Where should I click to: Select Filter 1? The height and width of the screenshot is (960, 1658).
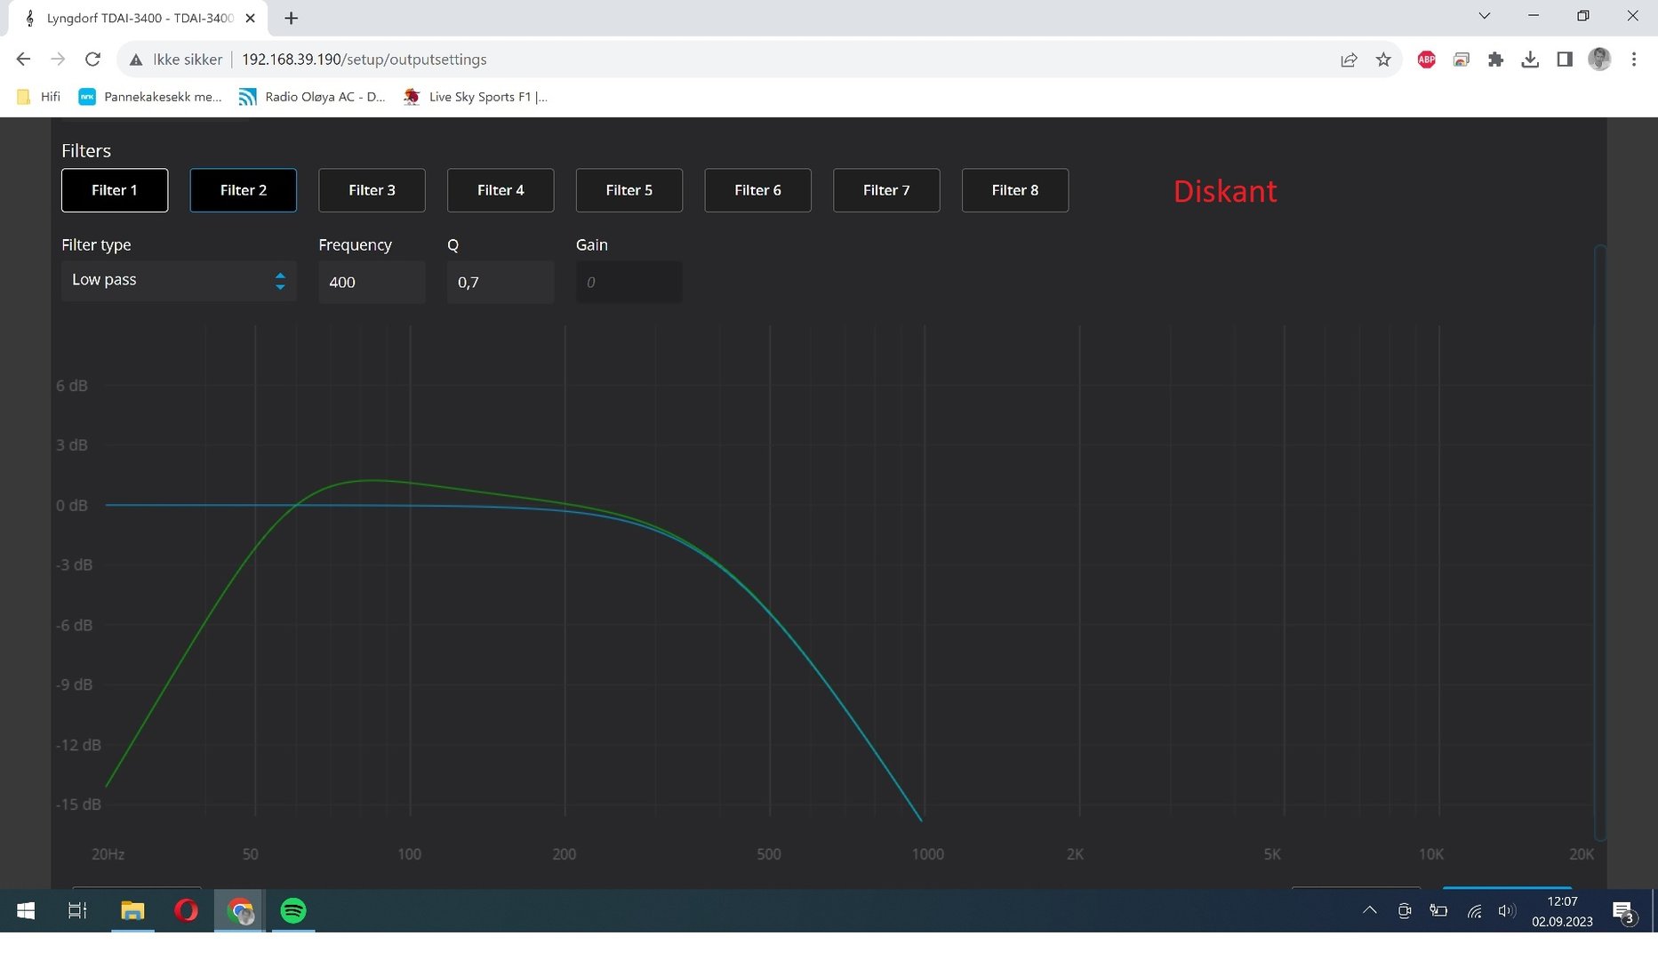(x=115, y=190)
